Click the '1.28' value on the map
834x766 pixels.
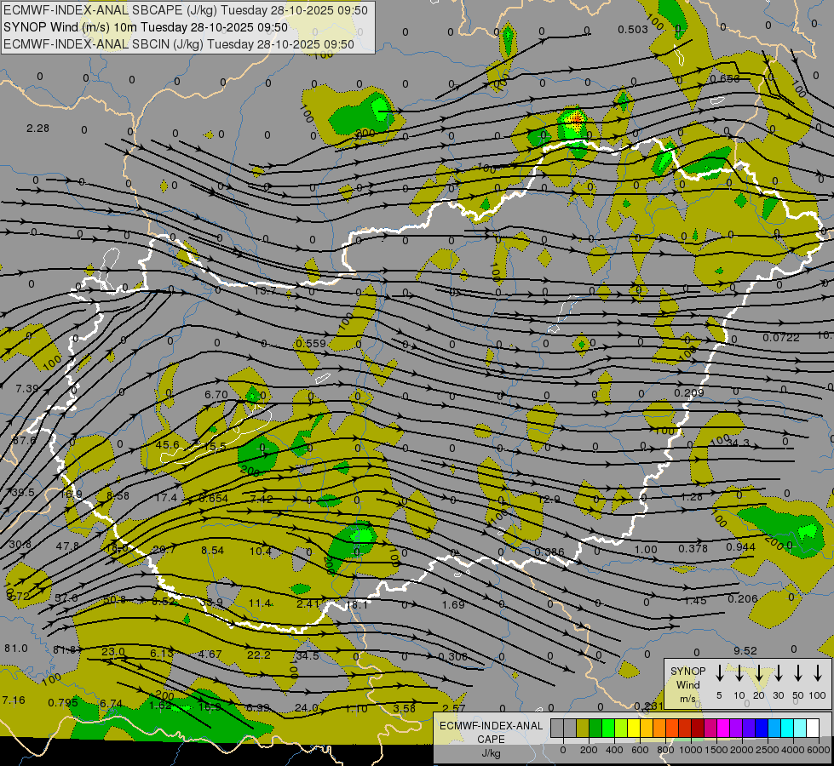[692, 496]
